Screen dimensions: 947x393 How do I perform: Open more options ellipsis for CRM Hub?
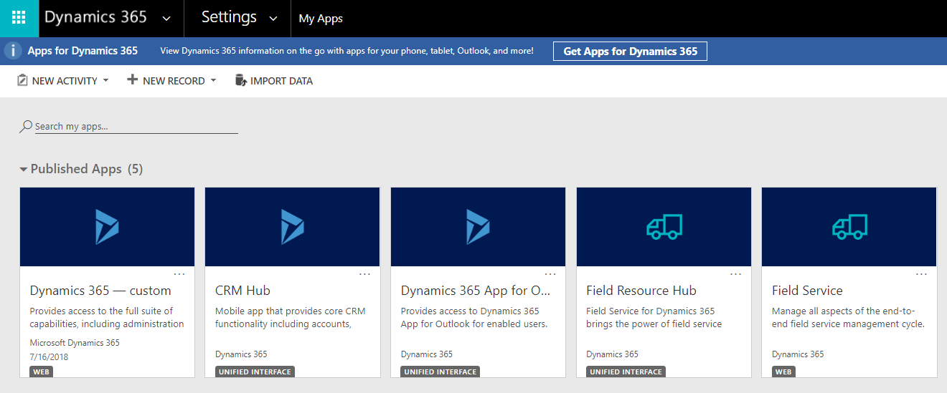click(x=364, y=274)
